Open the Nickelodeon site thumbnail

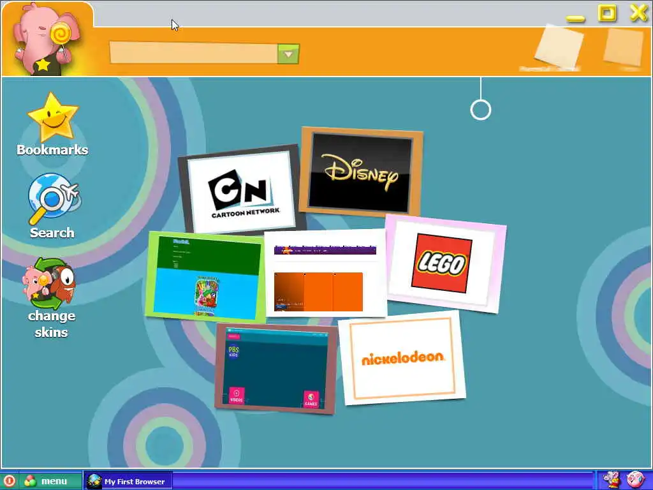[x=402, y=357]
